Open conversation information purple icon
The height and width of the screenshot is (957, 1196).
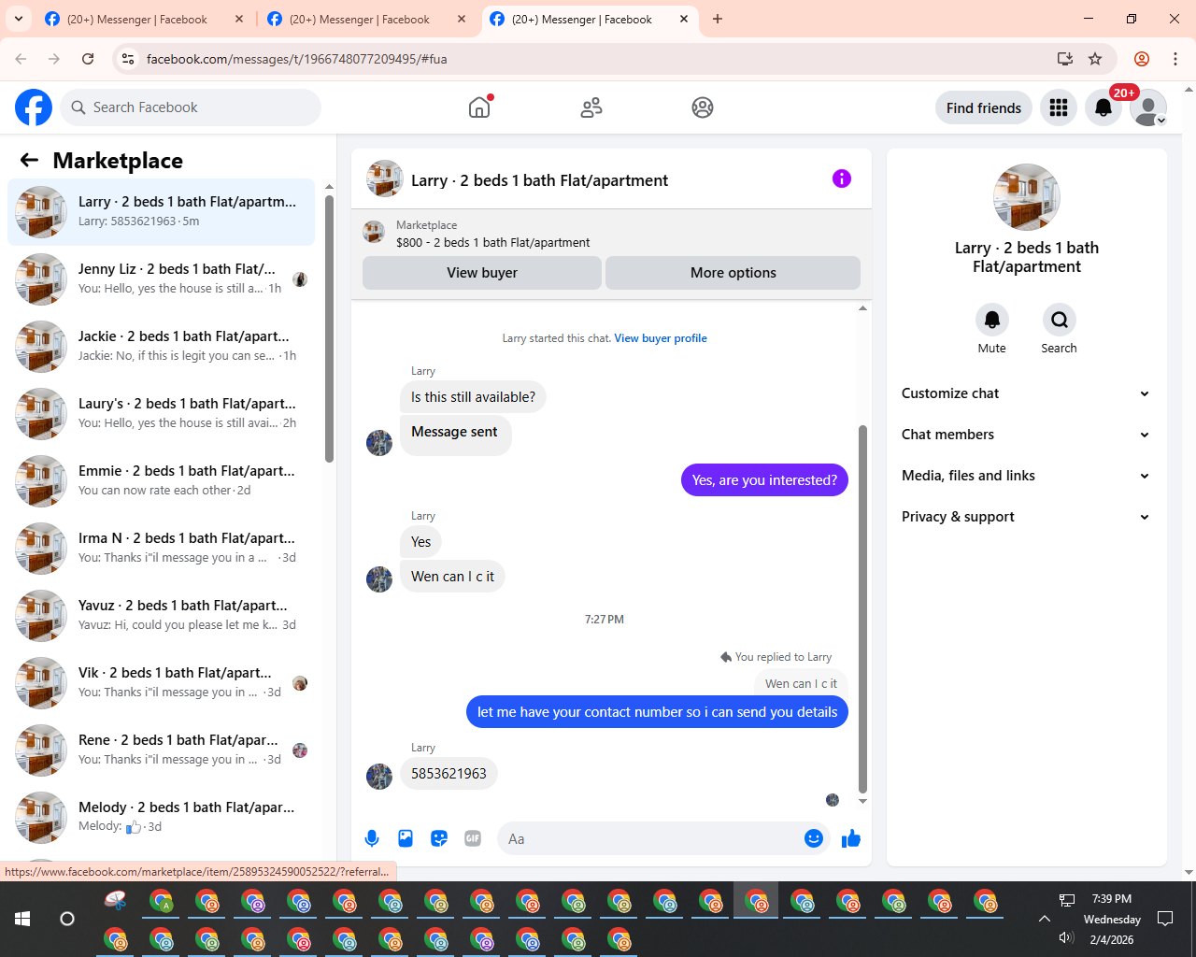[842, 179]
